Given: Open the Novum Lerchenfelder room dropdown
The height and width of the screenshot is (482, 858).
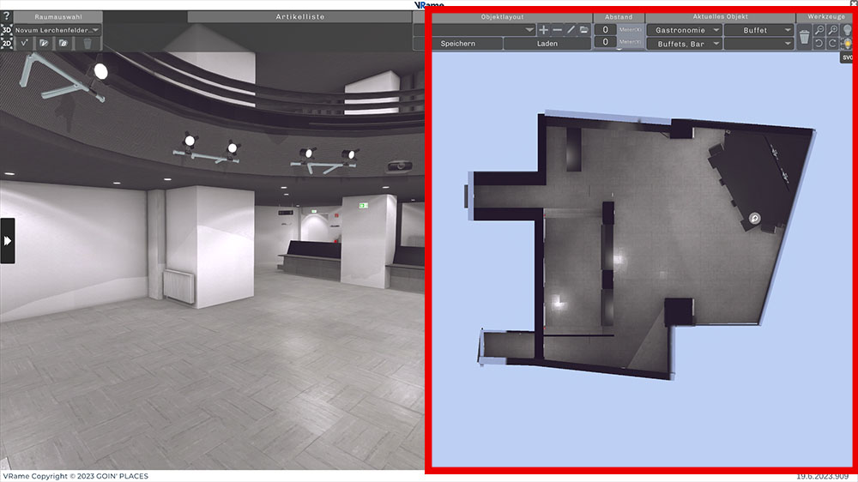Looking at the screenshot, I should [57, 30].
